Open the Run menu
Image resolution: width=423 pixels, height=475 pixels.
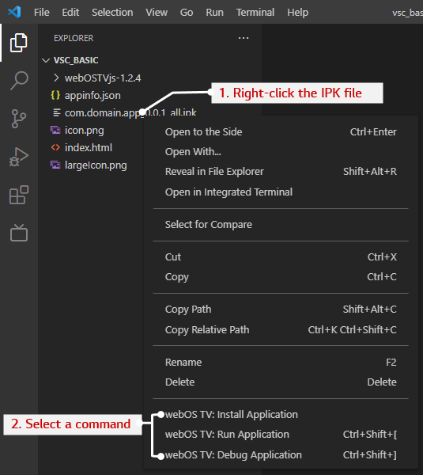pyautogui.click(x=214, y=13)
